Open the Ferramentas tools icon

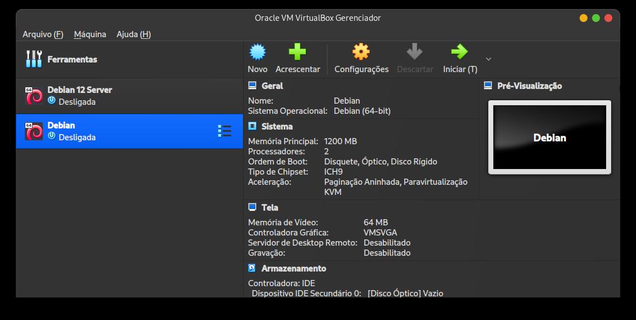coord(34,59)
